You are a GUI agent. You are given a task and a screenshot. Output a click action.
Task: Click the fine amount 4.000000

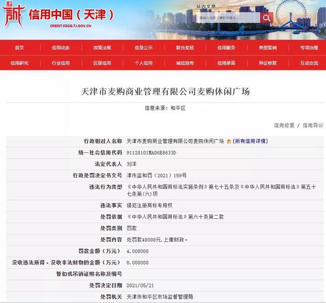(x=138, y=251)
